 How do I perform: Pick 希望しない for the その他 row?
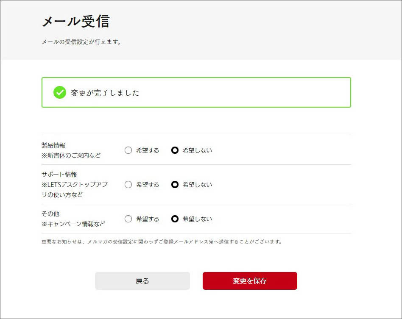(x=175, y=219)
